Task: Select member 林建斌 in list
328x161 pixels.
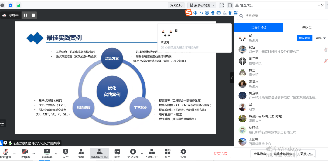Action: tap(281, 130)
